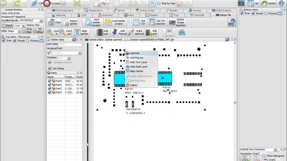This screenshot has height=161, width=287.
Task: Click the Footp... column header
Action: [x=70, y=77]
